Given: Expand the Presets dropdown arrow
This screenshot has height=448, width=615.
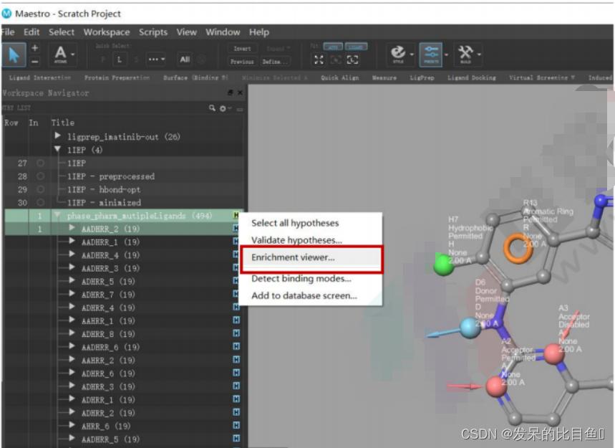Looking at the screenshot, I should tap(446, 54).
